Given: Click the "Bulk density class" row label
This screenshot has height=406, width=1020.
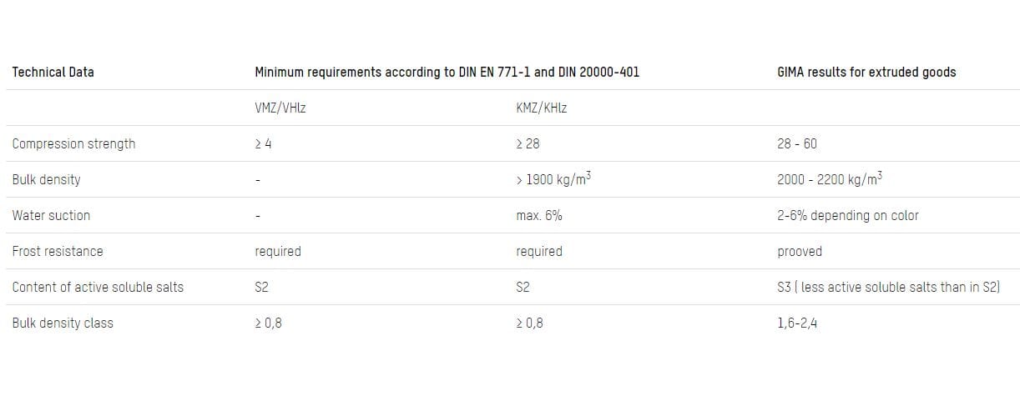Looking at the screenshot, I should (x=63, y=323).
